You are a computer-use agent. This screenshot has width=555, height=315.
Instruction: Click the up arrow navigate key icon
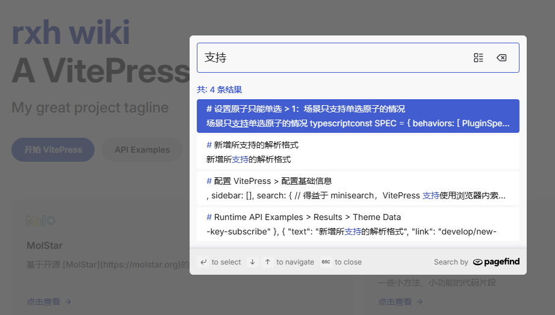coord(268,262)
